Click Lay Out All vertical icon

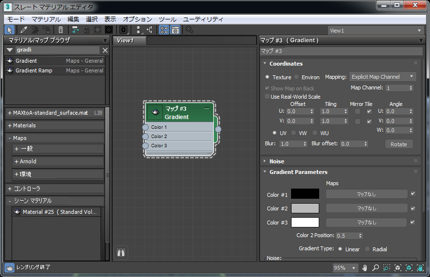tap(138, 30)
